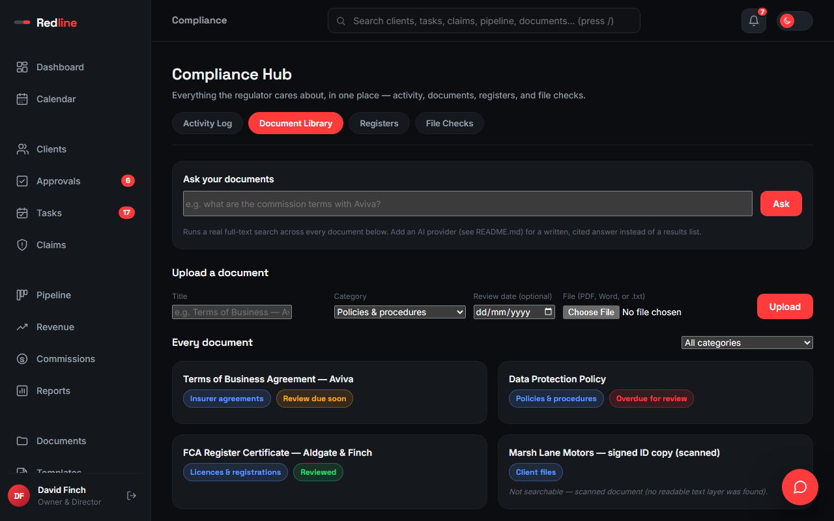Click the Compliance header breadcrumb
The height and width of the screenshot is (521, 834).
coord(199,20)
